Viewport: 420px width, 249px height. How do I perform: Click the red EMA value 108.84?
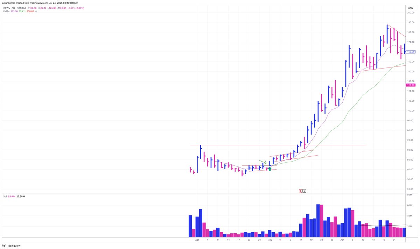pos(31,11)
